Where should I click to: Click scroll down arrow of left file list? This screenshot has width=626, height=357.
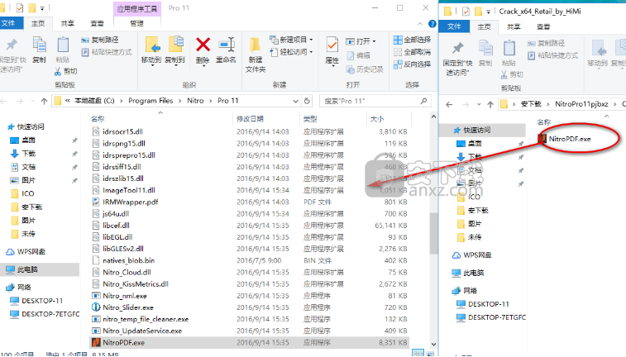[433, 345]
